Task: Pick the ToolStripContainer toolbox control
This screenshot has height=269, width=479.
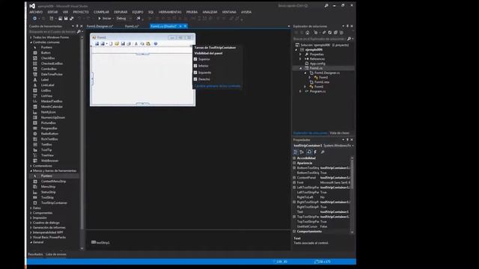Action: click(x=54, y=202)
